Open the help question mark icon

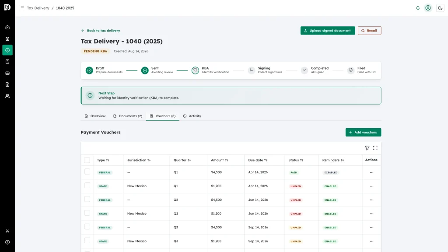7,242
